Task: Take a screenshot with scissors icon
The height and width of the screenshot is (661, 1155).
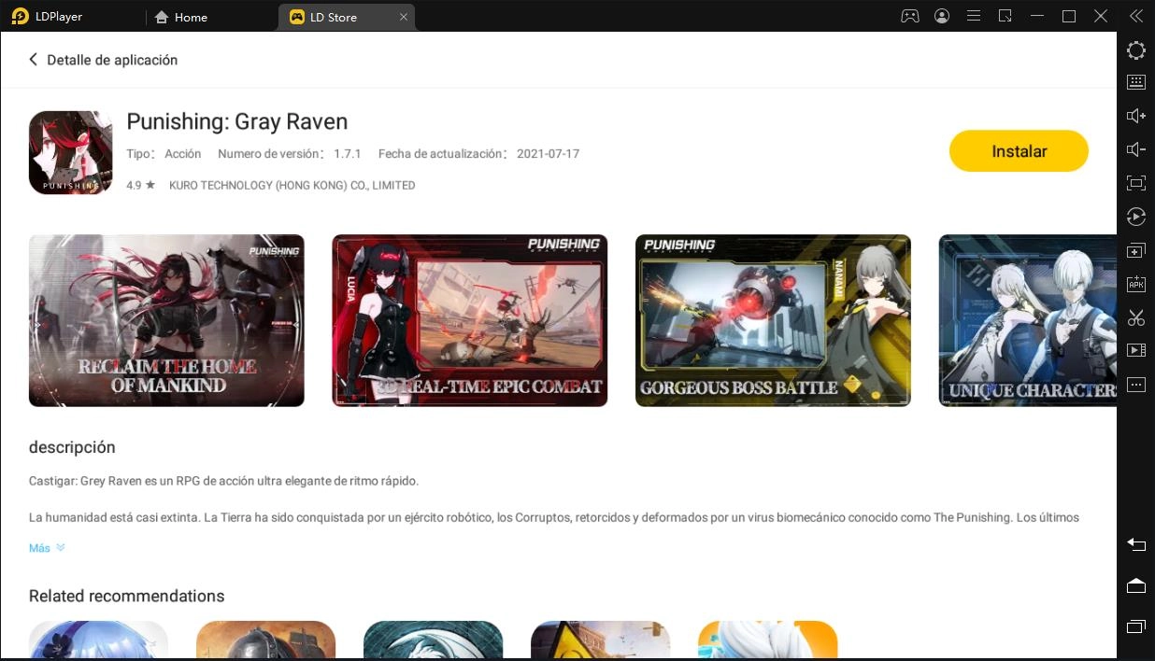Action: (x=1135, y=317)
